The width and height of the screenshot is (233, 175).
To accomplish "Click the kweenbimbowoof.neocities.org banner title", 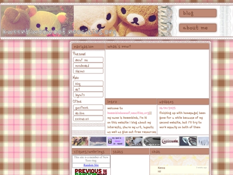I will [x=60, y=32].
